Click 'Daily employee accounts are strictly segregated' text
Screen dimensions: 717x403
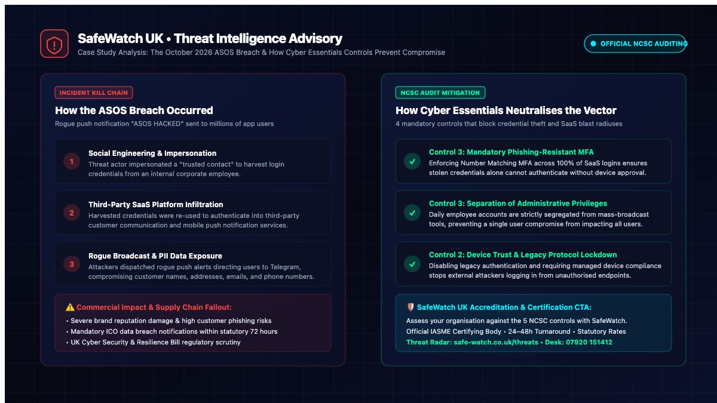[x=540, y=219]
